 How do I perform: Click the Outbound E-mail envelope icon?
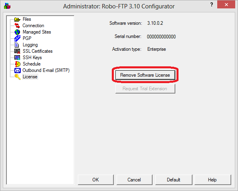(x=18, y=70)
